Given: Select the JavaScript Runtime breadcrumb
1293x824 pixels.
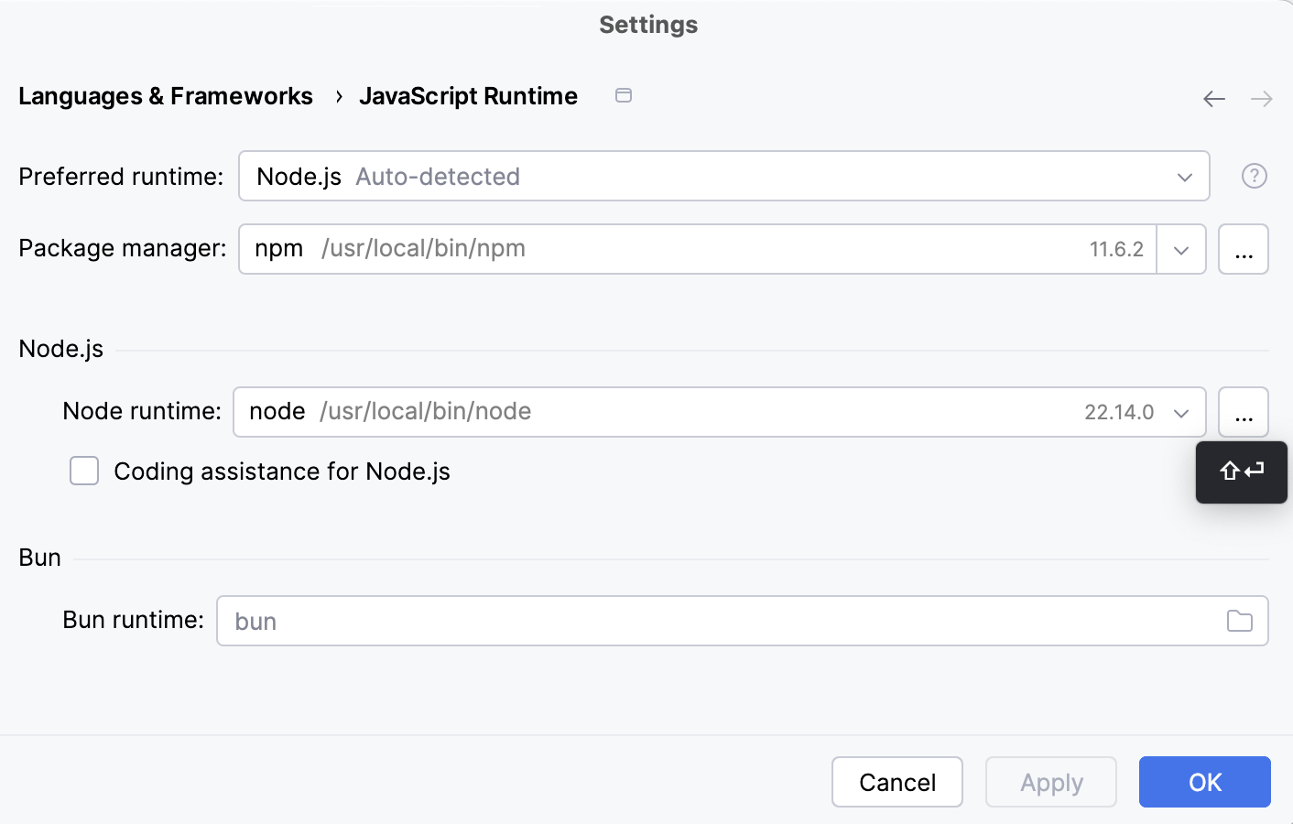Looking at the screenshot, I should (469, 95).
